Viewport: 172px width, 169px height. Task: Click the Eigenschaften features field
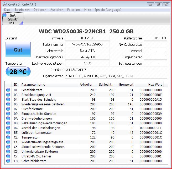[116, 76]
